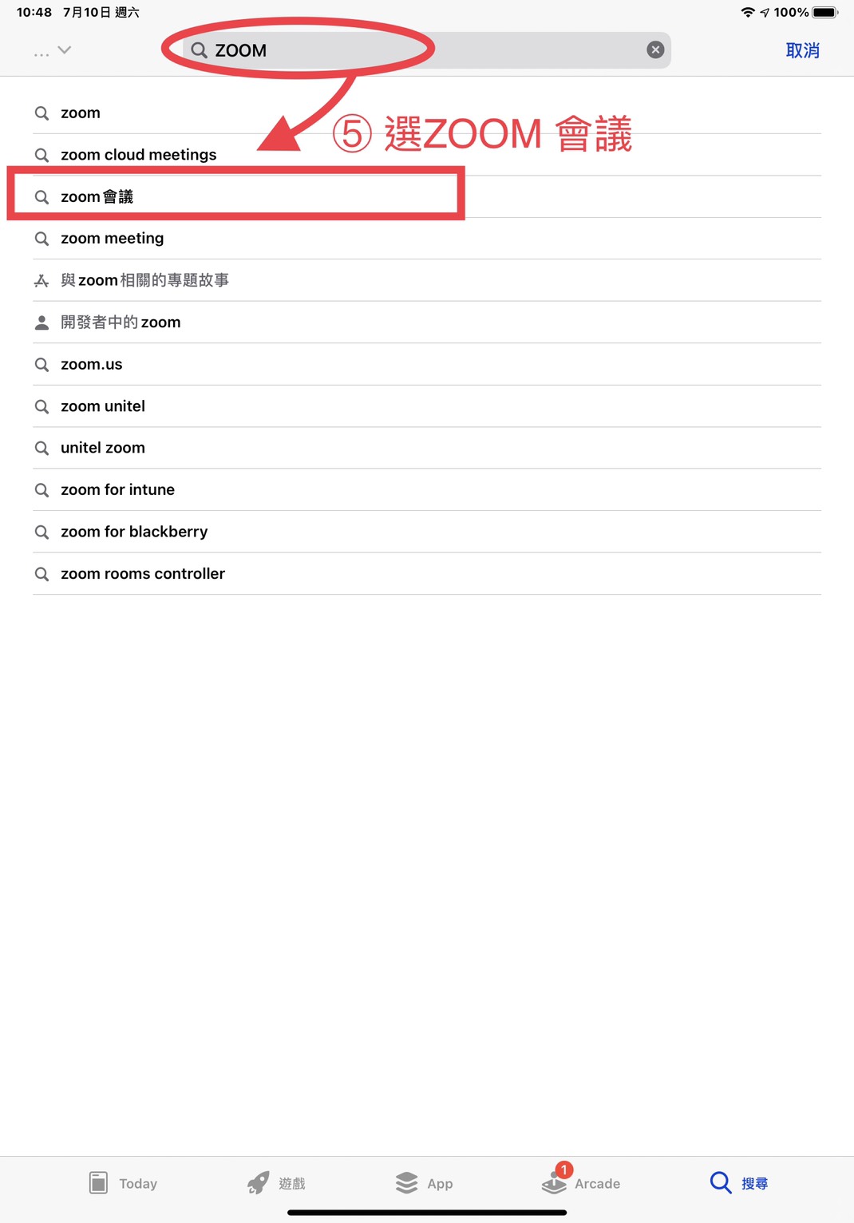Viewport: 854px width, 1223px height.
Task: Switch to the App tab
Action: (x=407, y=1182)
